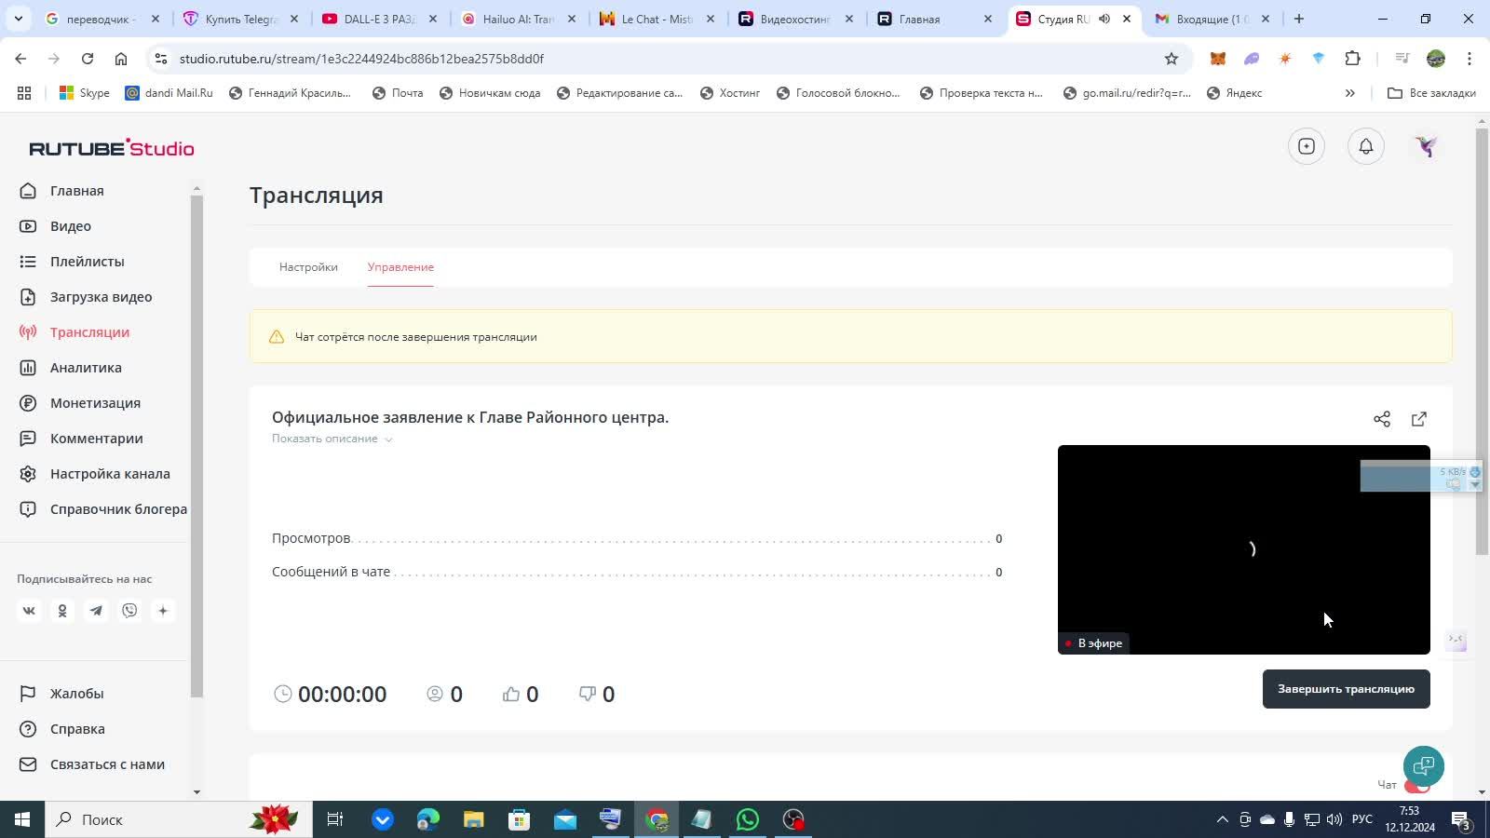Open a new browser tab
This screenshot has width=1490, height=838.
pyautogui.click(x=1299, y=19)
